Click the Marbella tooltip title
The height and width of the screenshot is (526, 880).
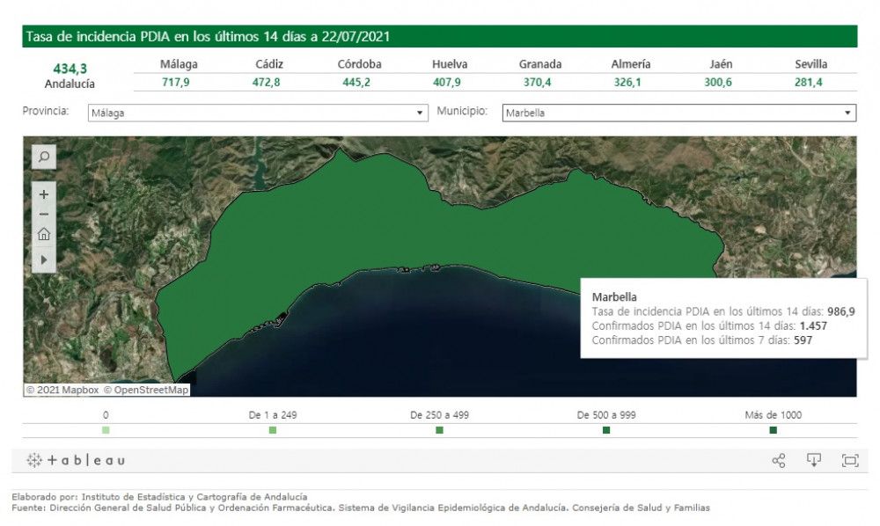tap(614, 297)
